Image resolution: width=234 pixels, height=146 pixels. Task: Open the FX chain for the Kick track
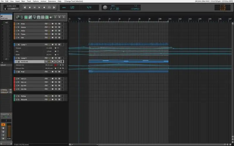[x=46, y=23]
